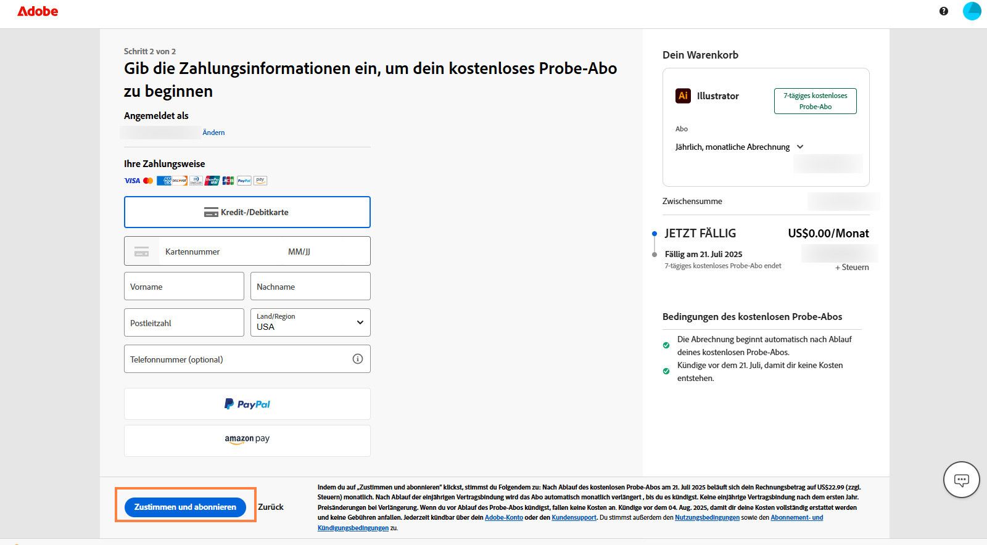Click the + Steuern text
The image size is (987, 545).
pos(852,267)
